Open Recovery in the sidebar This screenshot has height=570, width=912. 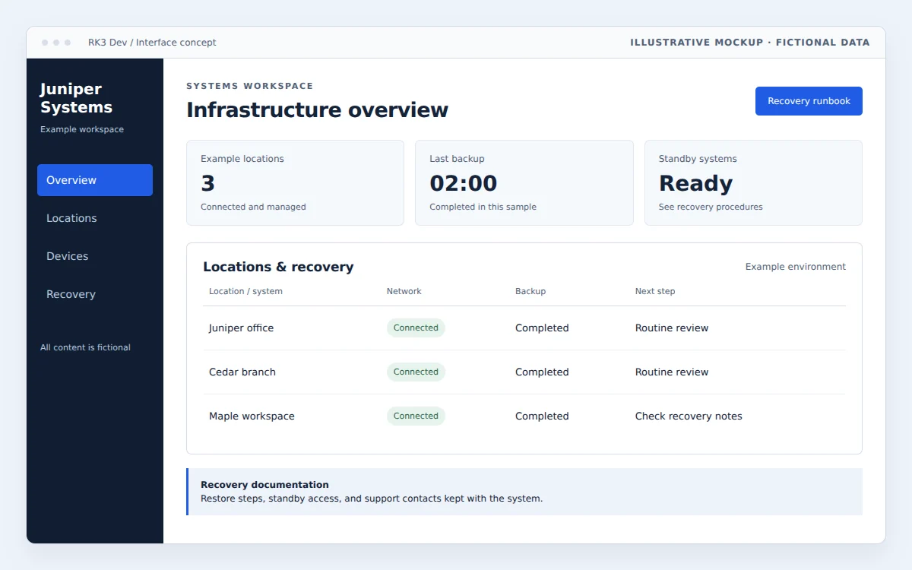(95, 294)
